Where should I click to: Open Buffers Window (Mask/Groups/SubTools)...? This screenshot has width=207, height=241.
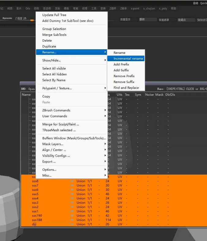click(72, 138)
